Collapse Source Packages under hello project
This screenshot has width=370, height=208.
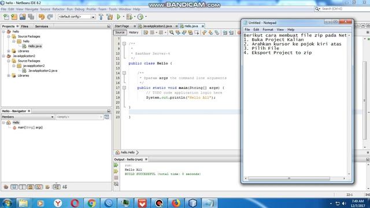pyautogui.click(x=9, y=36)
